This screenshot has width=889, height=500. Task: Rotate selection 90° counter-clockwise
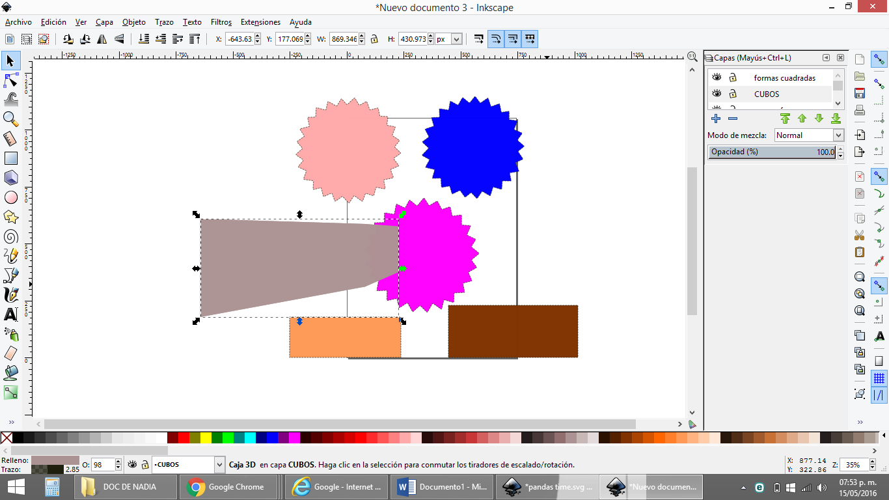pyautogui.click(x=68, y=39)
